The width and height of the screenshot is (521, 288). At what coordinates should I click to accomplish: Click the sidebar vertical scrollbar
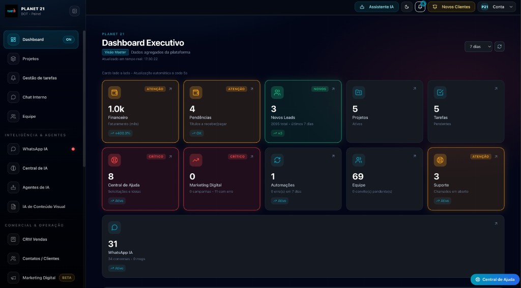click(84, 97)
